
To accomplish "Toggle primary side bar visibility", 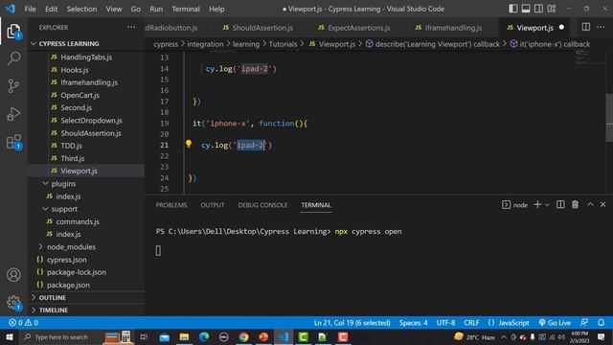I will click(x=513, y=9).
